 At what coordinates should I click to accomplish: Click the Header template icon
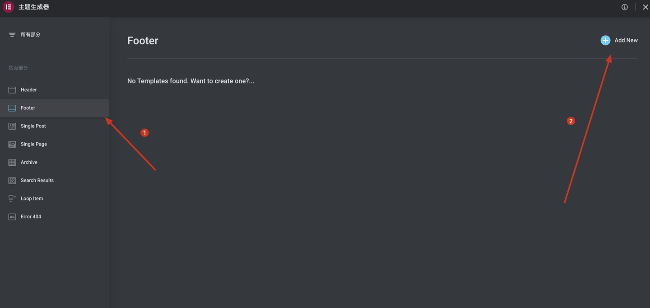(x=12, y=90)
